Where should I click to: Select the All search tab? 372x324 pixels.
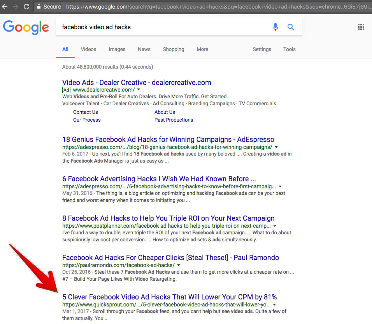coord(65,49)
